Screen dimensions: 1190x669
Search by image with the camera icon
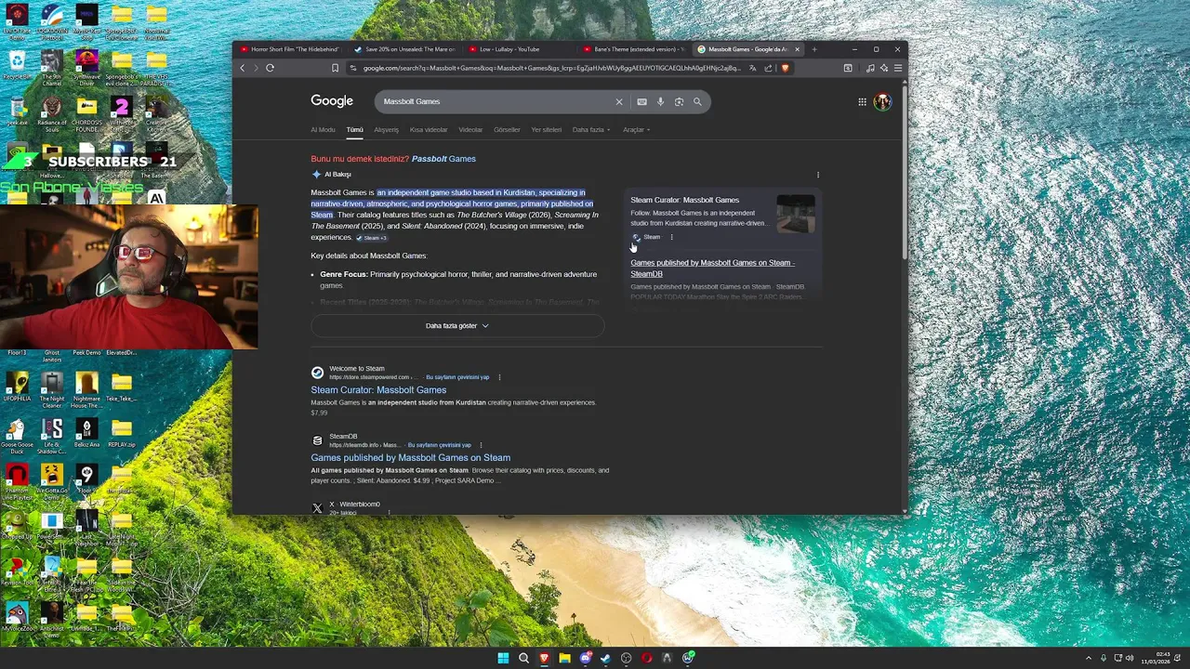point(679,101)
